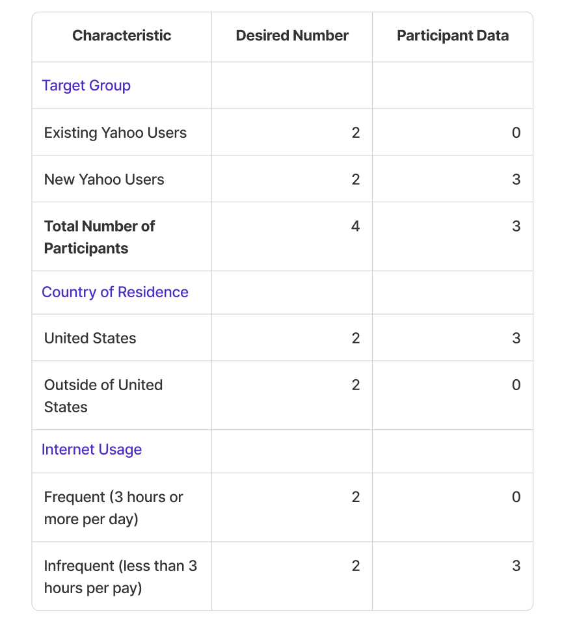
Task: Click the Desired Number column header
Action: pyautogui.click(x=292, y=36)
